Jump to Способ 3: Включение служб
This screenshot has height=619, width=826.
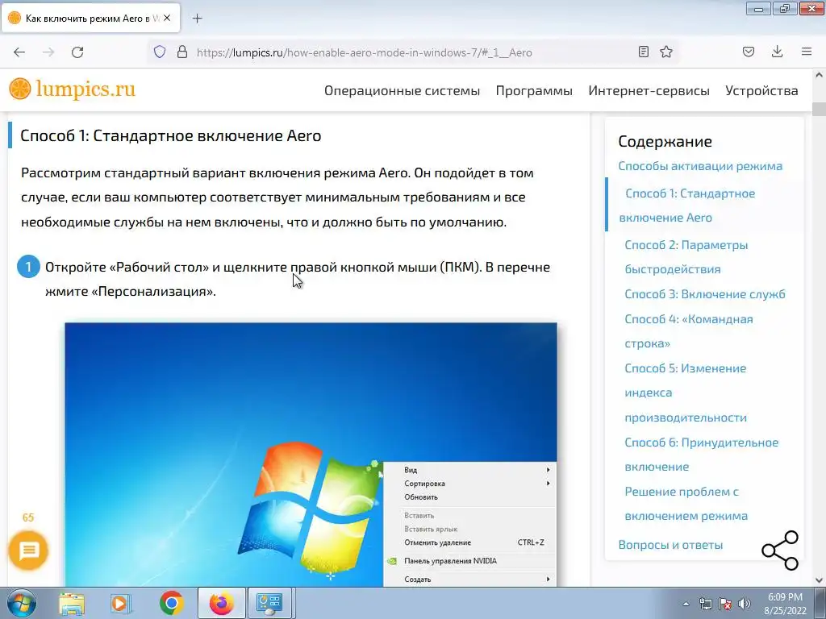click(705, 293)
